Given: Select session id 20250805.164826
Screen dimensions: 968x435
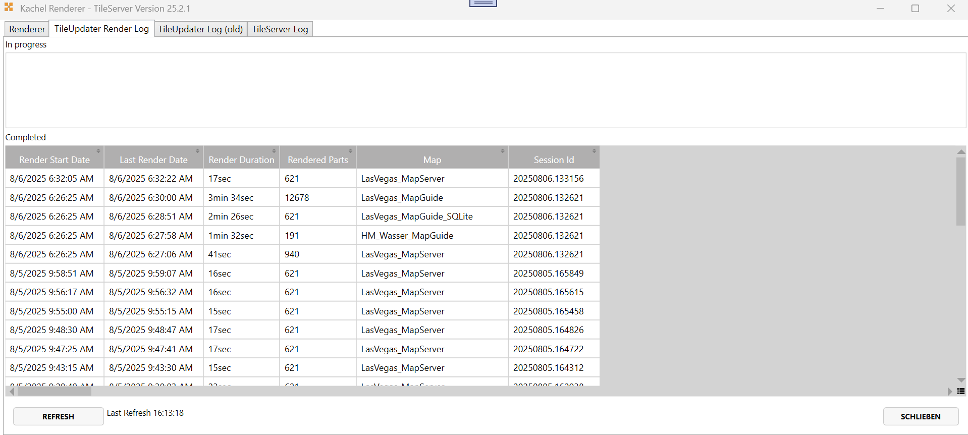Looking at the screenshot, I should pyautogui.click(x=554, y=330).
